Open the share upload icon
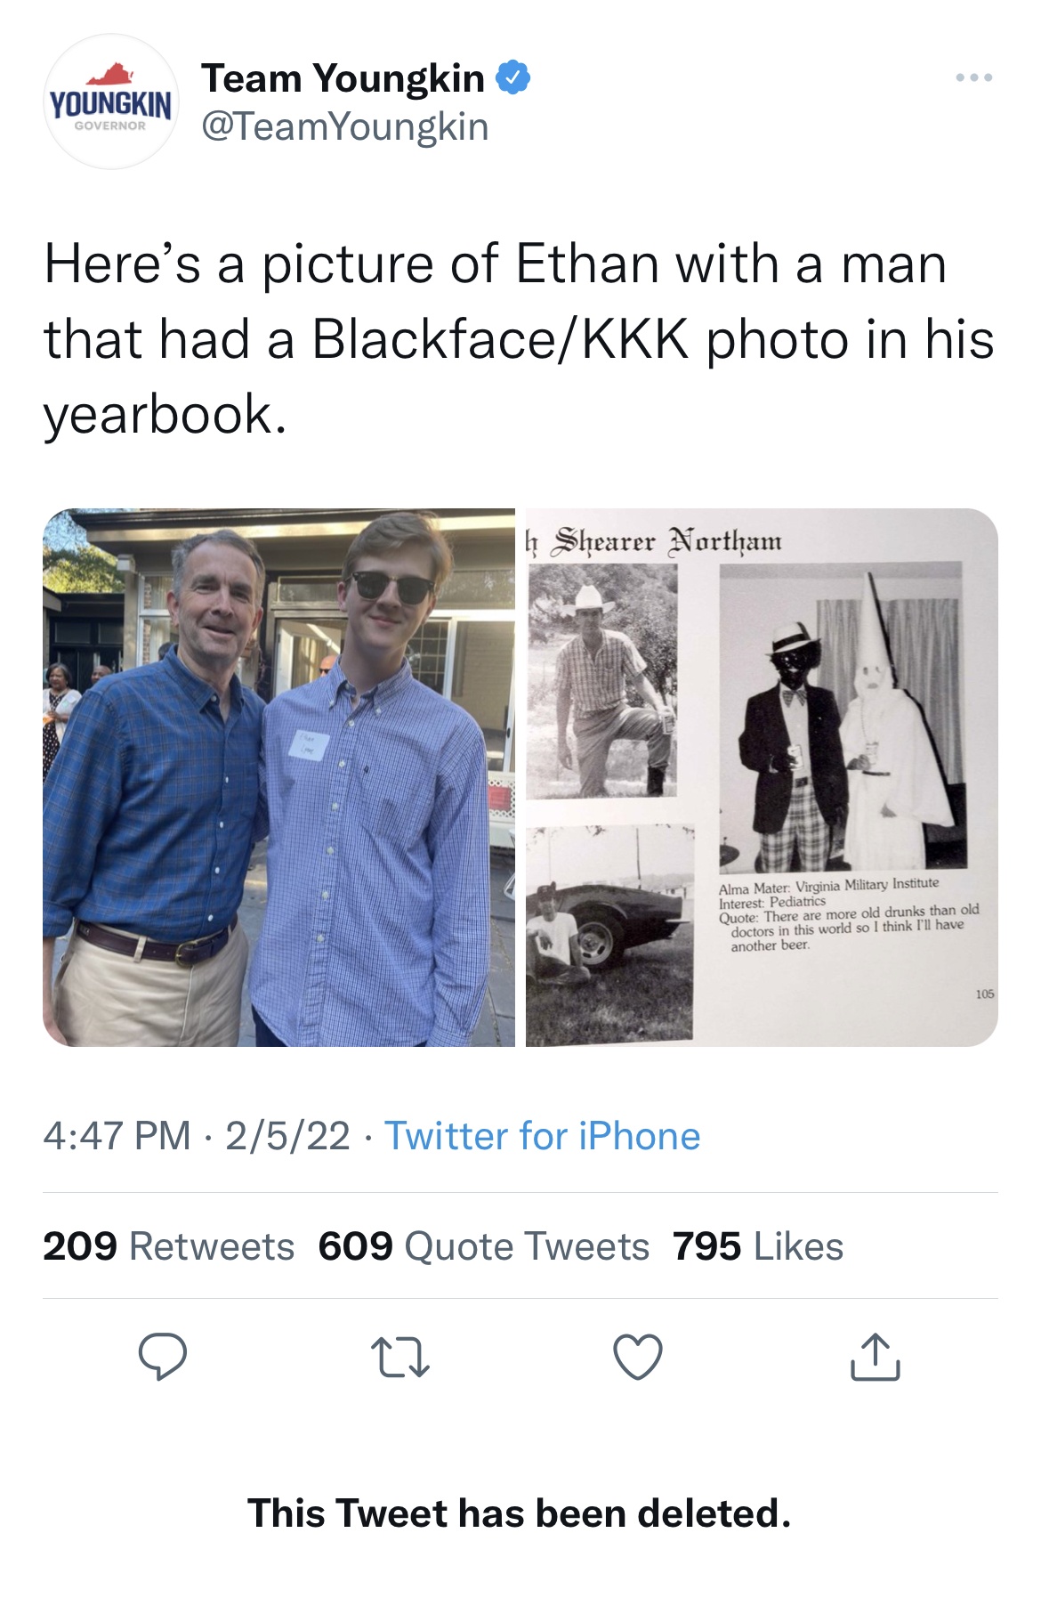The image size is (1041, 1606). coord(876,1357)
